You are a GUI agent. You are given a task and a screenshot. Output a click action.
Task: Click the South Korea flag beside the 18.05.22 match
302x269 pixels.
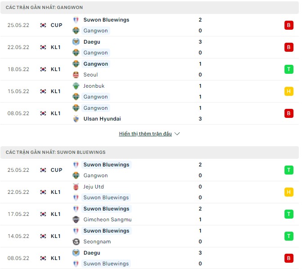click(43, 69)
